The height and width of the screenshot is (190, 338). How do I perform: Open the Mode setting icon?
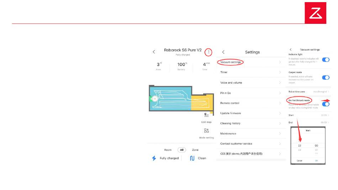(206, 131)
